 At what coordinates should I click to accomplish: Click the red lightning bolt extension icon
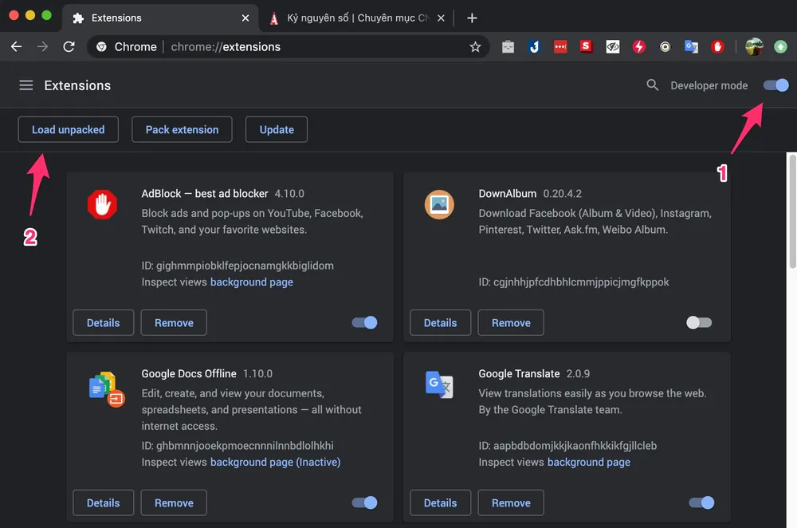click(638, 47)
